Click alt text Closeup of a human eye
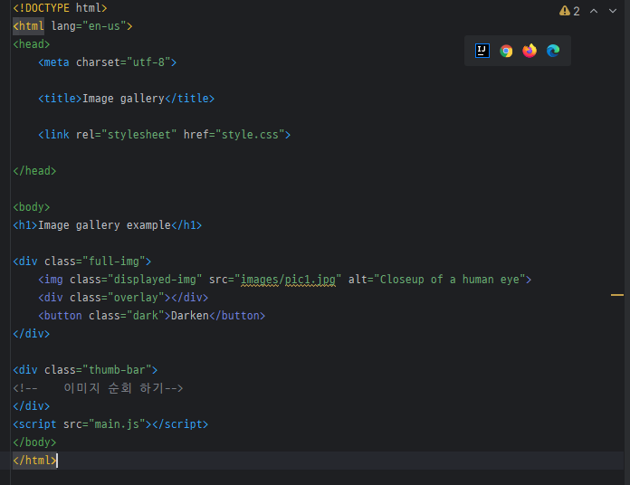Screen dimensions: 630x485 (450, 280)
